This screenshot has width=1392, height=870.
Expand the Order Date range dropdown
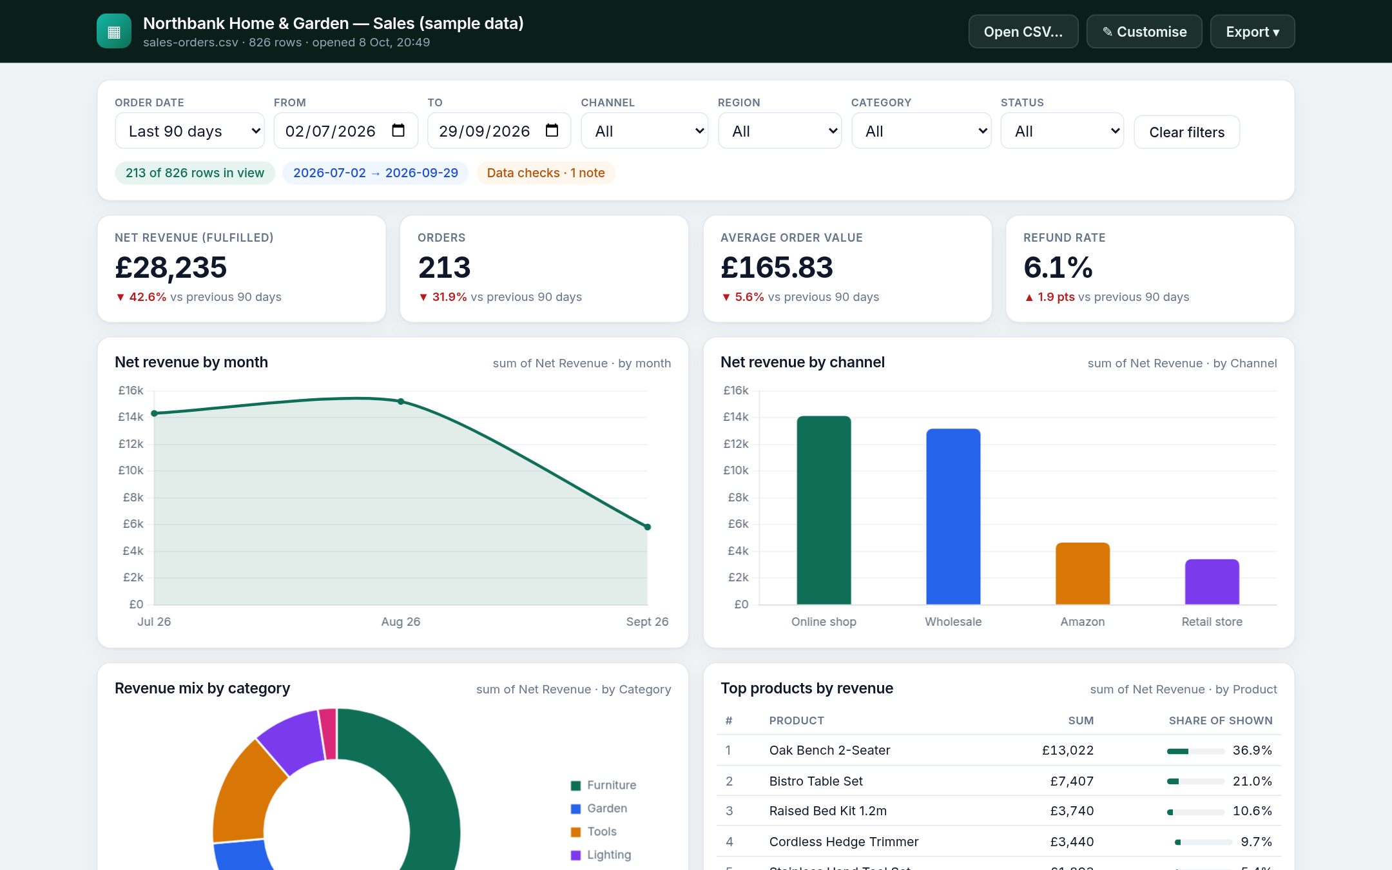[x=189, y=131]
